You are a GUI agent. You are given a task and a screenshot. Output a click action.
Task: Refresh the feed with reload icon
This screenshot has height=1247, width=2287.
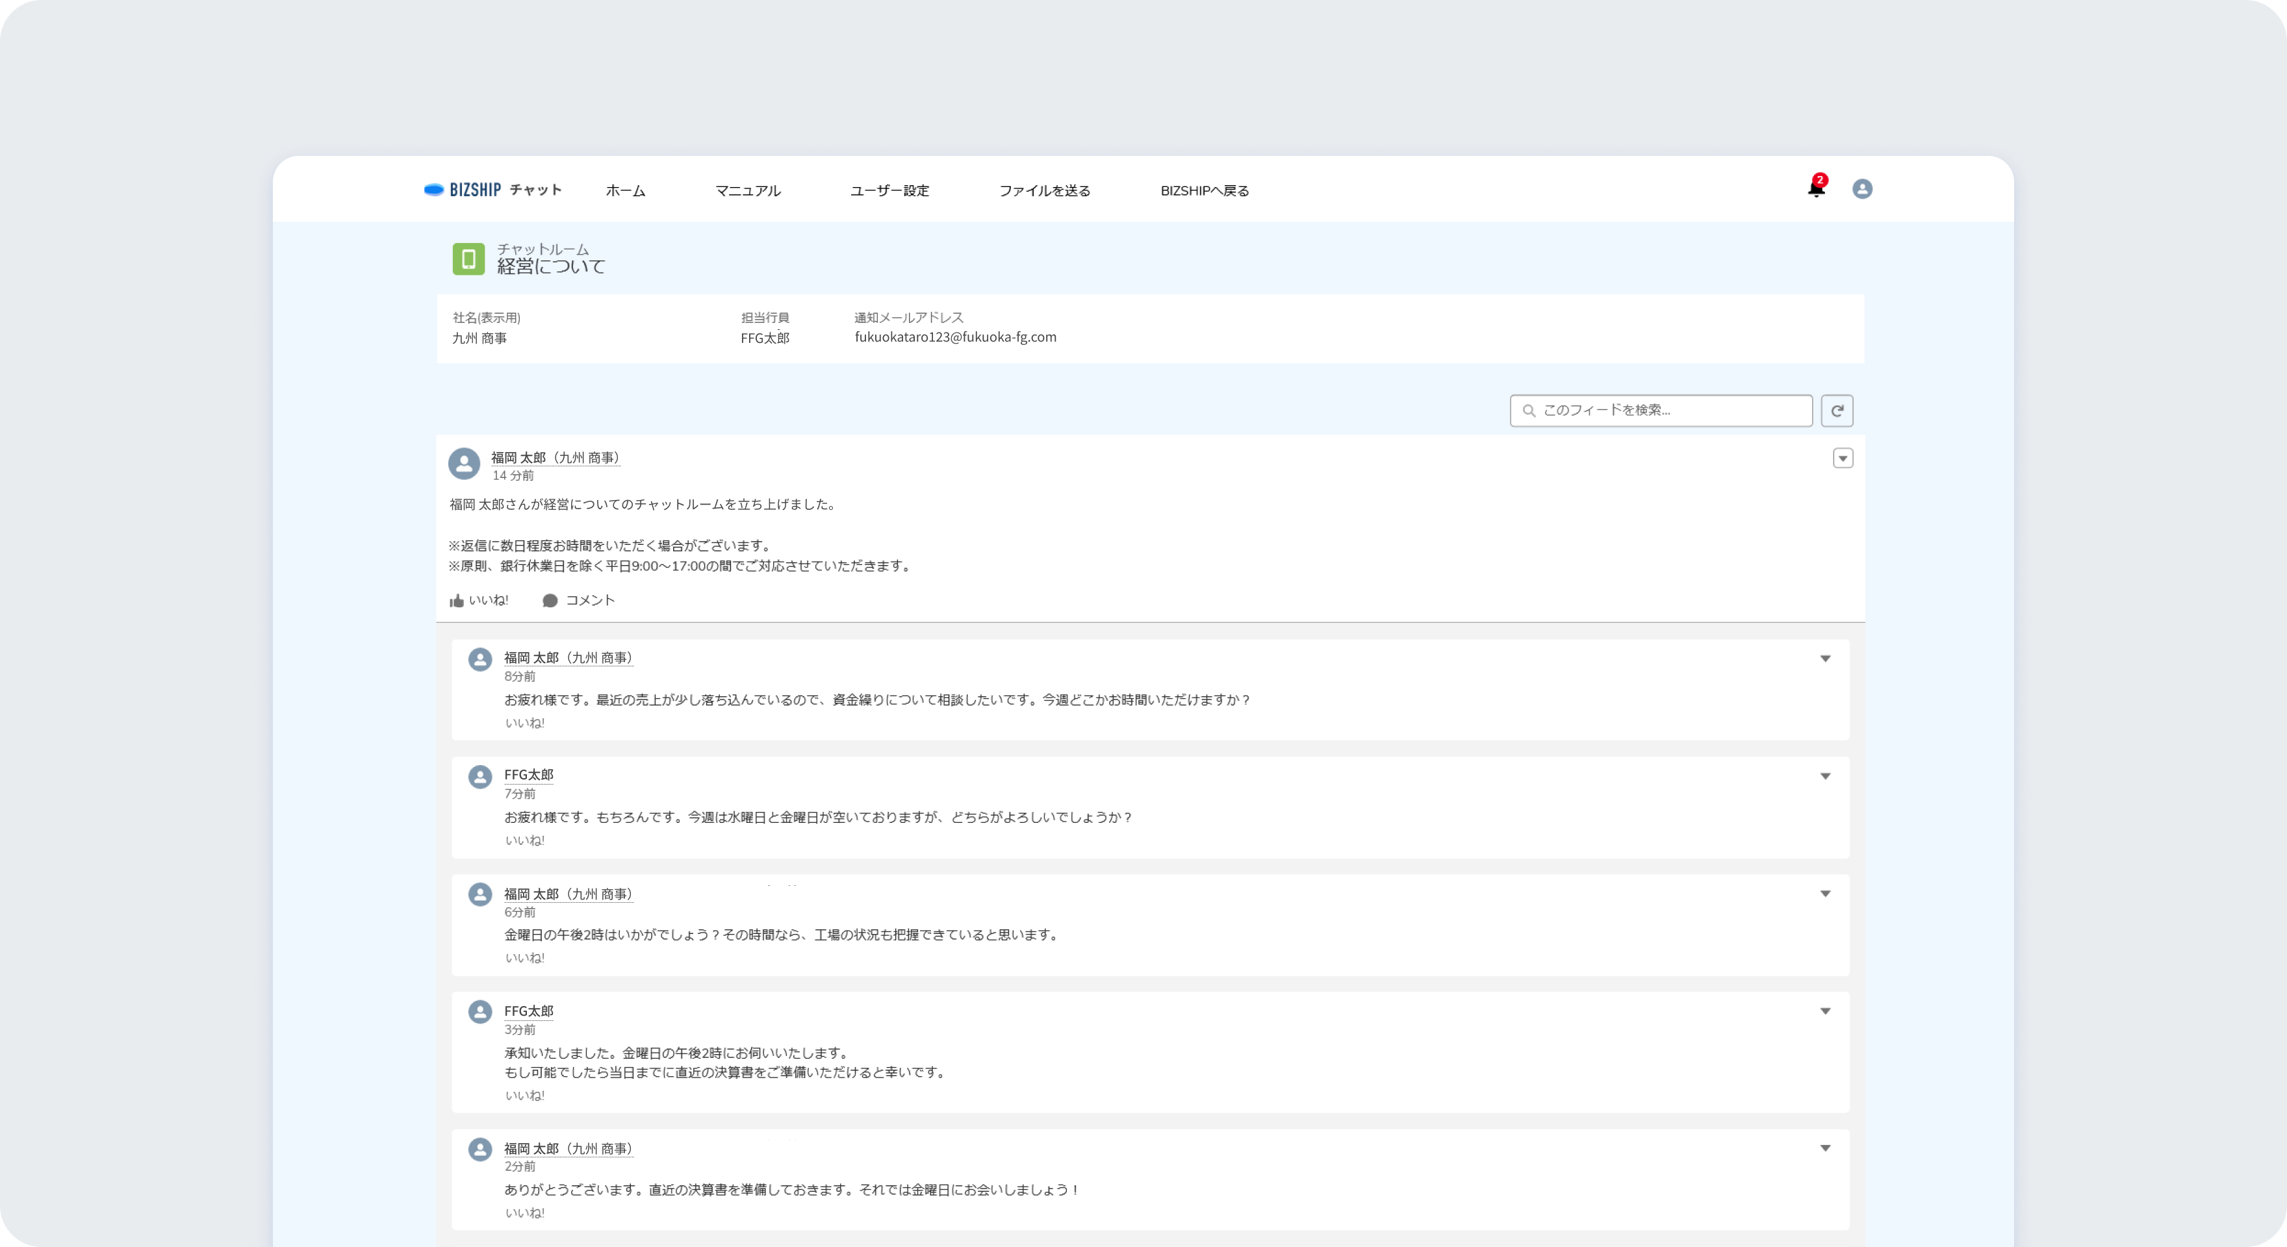[x=1837, y=410]
